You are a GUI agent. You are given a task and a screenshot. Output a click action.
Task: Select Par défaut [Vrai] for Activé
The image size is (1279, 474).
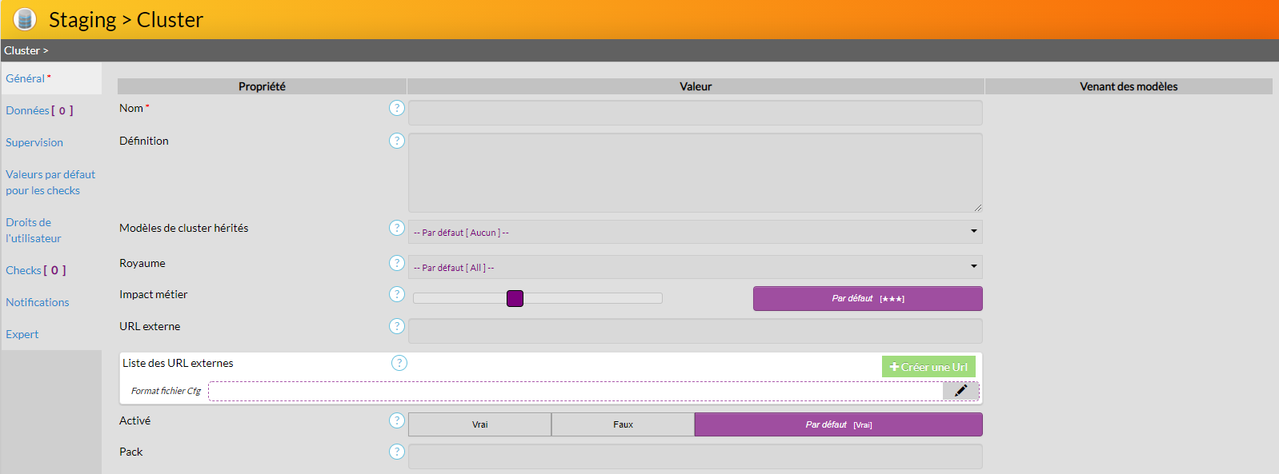click(838, 424)
